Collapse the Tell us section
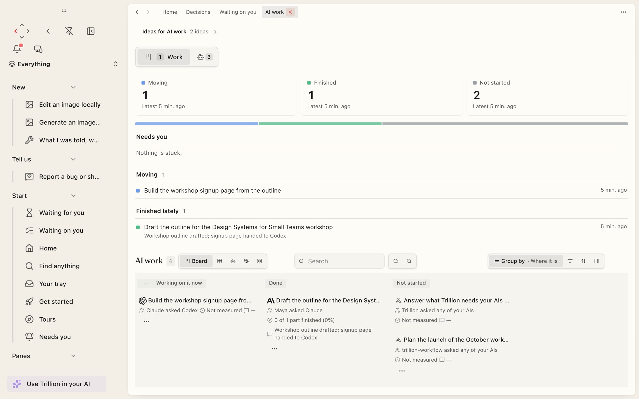639x399 pixels. pyautogui.click(x=73, y=159)
